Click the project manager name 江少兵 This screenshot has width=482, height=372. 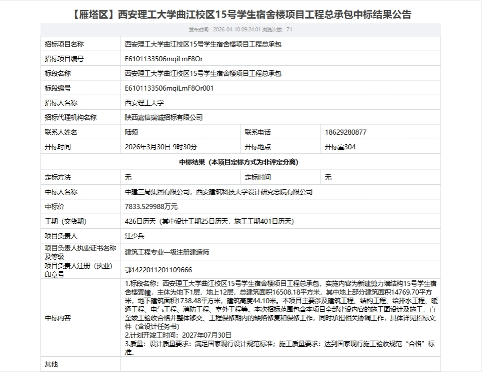point(135,236)
